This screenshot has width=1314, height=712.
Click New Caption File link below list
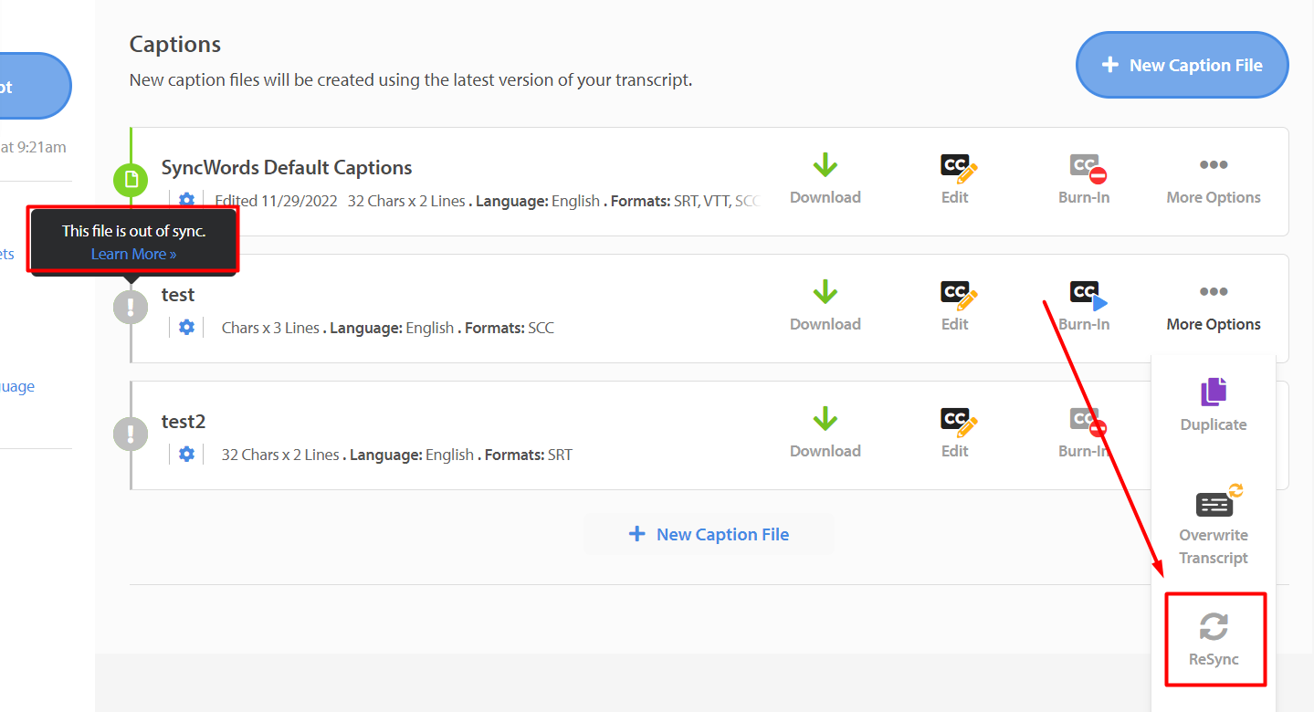[709, 534]
